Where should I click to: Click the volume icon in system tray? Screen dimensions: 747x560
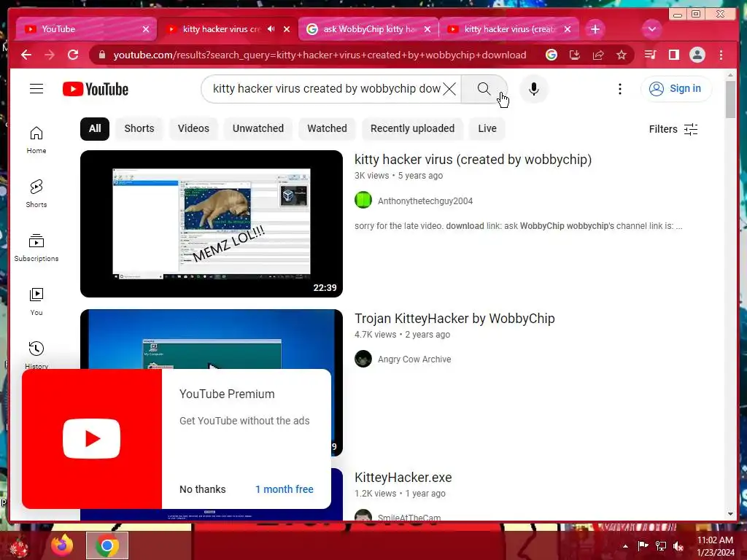tap(678, 546)
